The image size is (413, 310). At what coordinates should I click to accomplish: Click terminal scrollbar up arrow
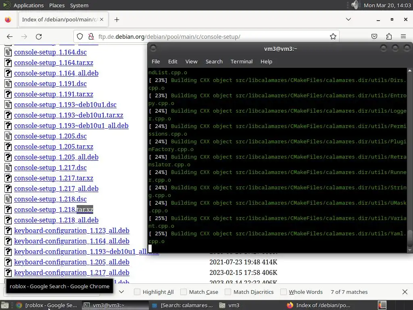(x=410, y=71)
